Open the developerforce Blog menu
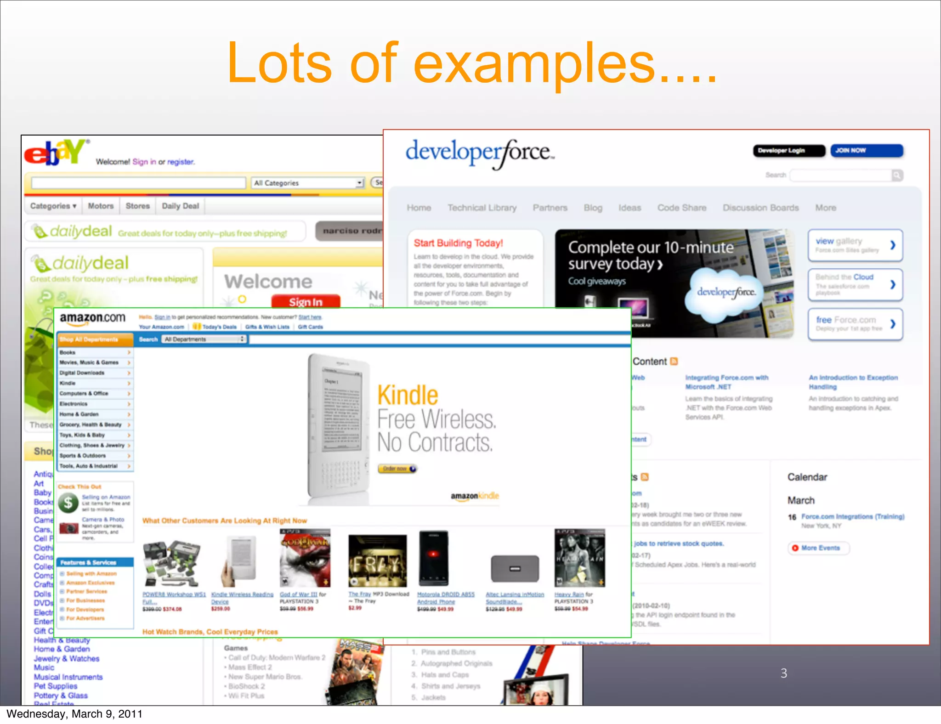 [593, 208]
